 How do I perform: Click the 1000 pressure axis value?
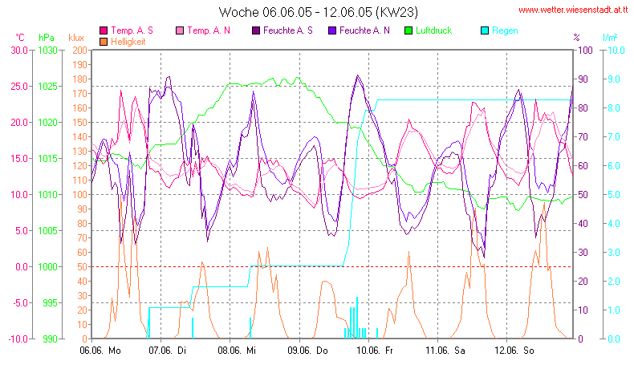47,267
